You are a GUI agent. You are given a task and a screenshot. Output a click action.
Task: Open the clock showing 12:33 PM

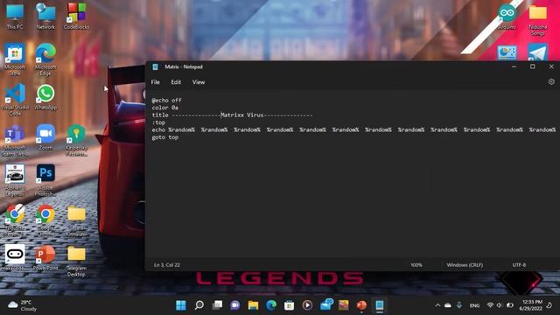coord(532,305)
